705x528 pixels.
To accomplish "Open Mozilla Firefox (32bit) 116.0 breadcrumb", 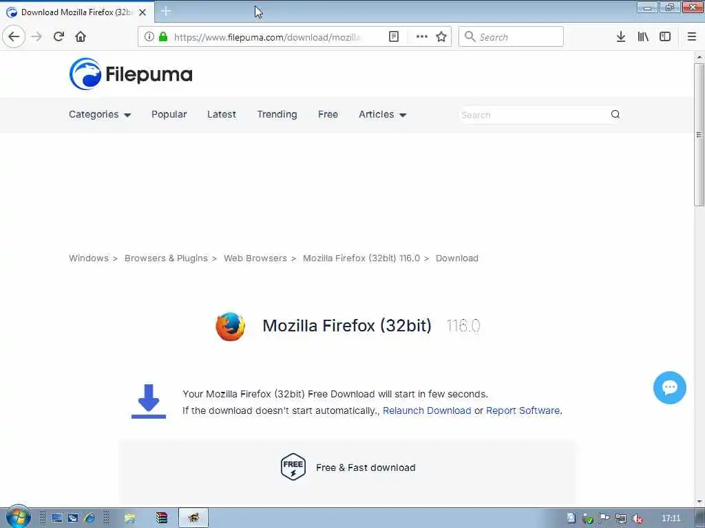I will pos(361,258).
